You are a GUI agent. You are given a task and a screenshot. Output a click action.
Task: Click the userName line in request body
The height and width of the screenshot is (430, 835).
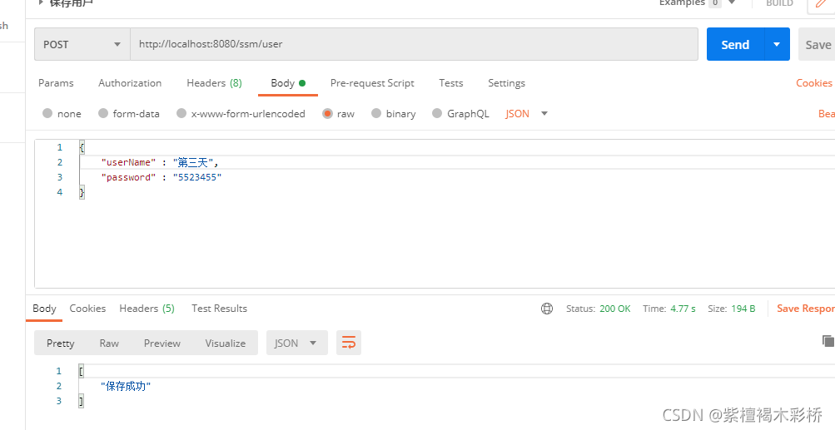click(x=160, y=162)
